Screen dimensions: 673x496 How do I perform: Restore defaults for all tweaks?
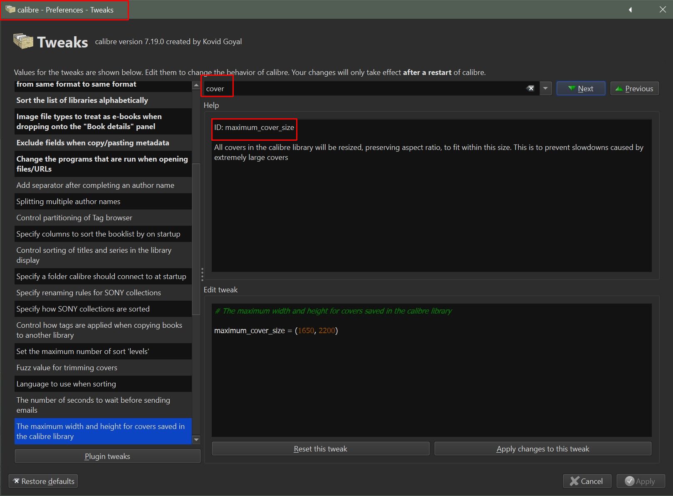43,481
